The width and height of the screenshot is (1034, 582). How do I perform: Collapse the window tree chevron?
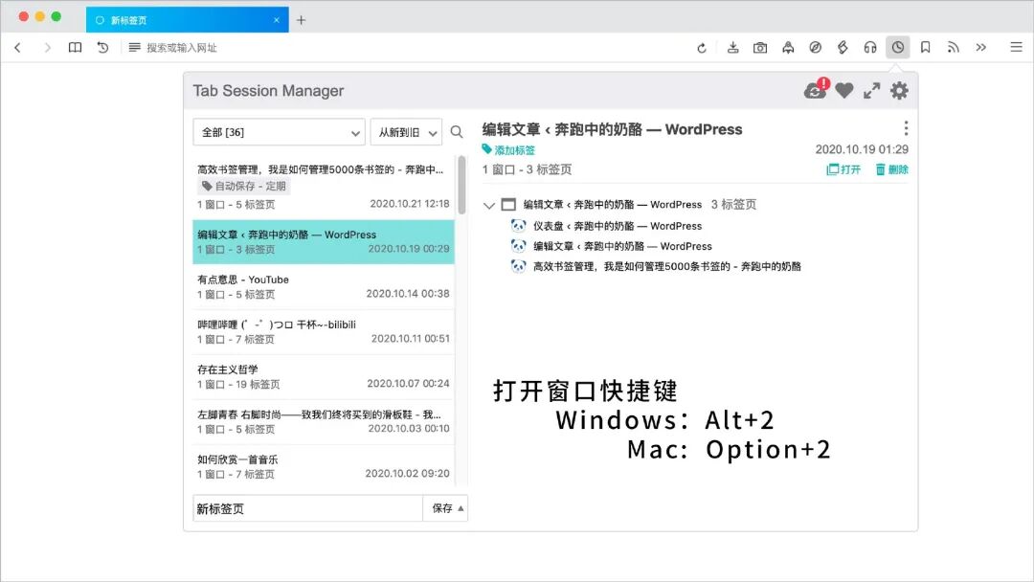488,205
